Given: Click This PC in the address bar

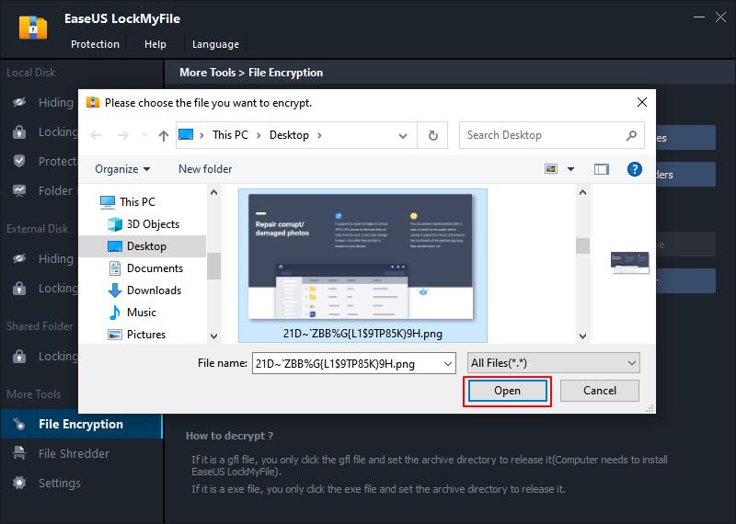Looking at the screenshot, I should click(x=230, y=135).
